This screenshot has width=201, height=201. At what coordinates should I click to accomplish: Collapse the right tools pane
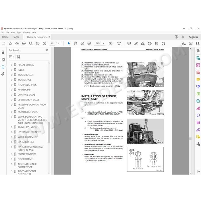[x=198, y=171]
